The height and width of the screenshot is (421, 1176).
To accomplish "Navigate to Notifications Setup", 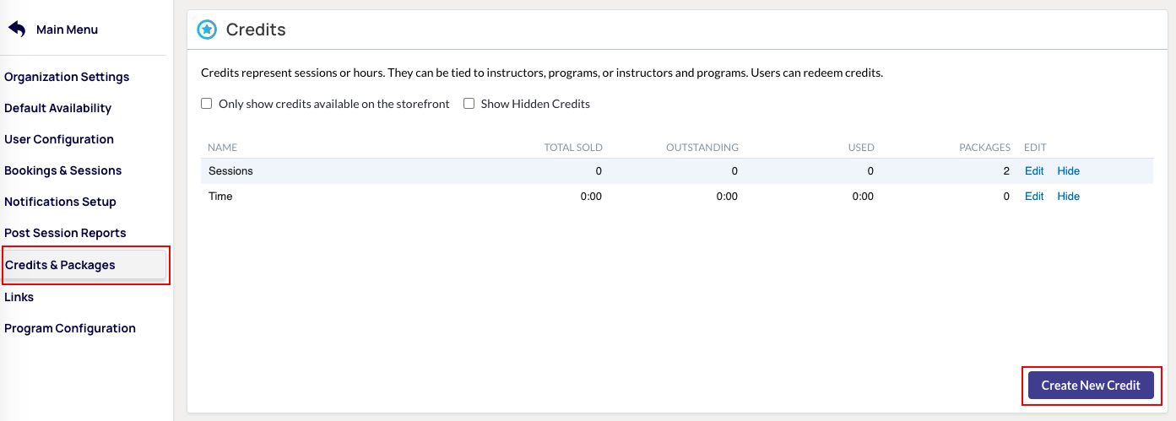I will coord(60,202).
